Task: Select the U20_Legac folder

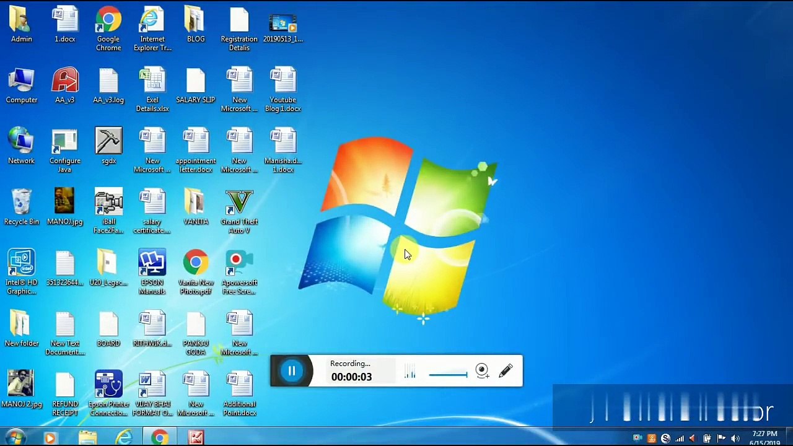Action: point(108,268)
